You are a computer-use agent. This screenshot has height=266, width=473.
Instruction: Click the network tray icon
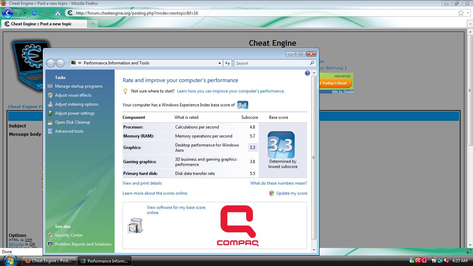coord(440,260)
